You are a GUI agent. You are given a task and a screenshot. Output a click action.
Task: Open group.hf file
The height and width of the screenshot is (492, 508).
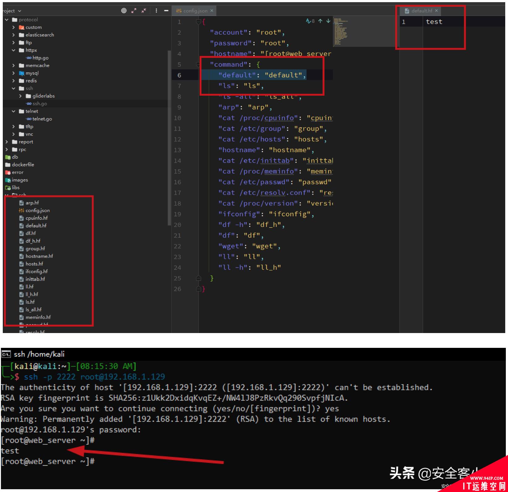click(x=32, y=248)
